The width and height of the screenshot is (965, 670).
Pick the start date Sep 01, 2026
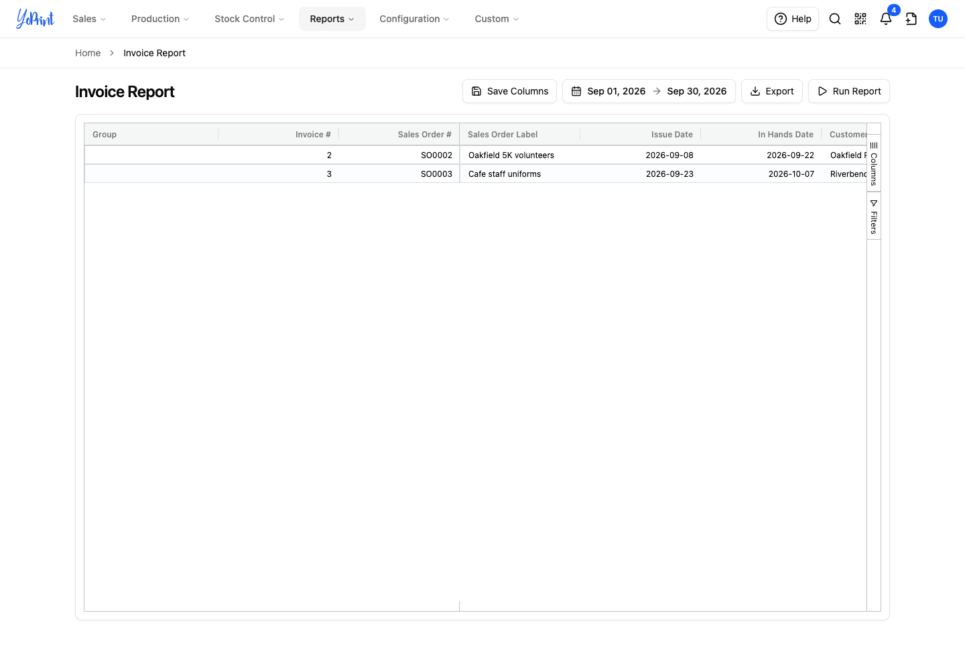tap(617, 91)
